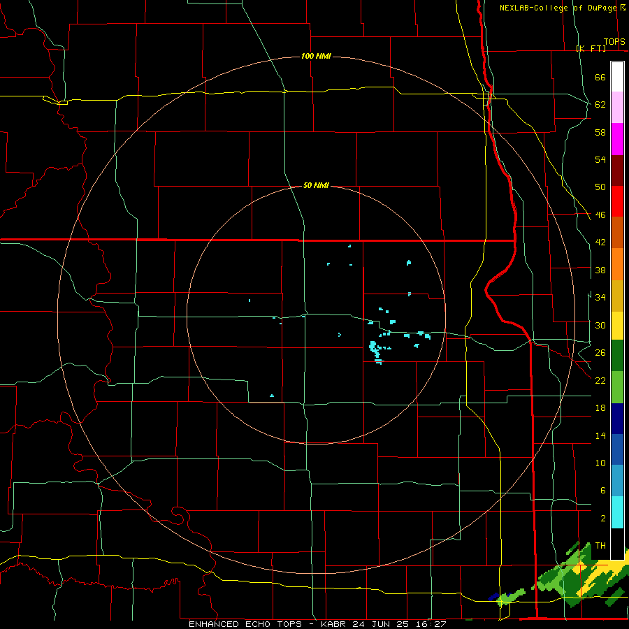
Task: Click the "[K FT]" units label
Action: (x=591, y=48)
